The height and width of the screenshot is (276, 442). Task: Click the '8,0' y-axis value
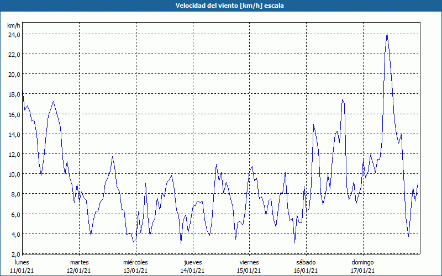pos(16,194)
